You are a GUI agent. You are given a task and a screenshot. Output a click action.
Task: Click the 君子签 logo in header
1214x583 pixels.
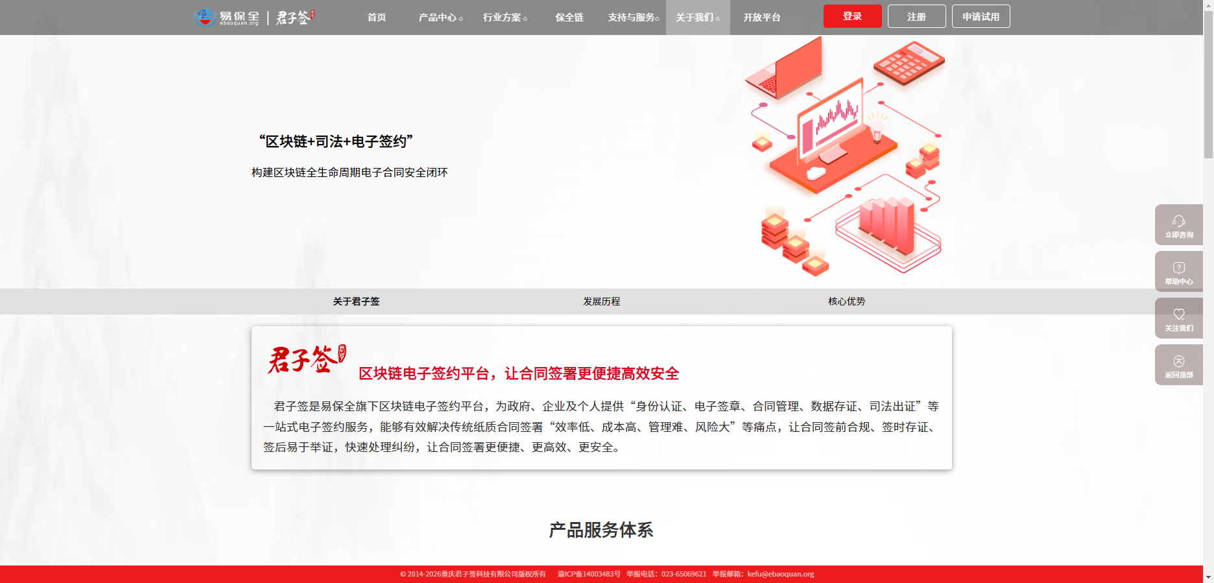tap(295, 18)
